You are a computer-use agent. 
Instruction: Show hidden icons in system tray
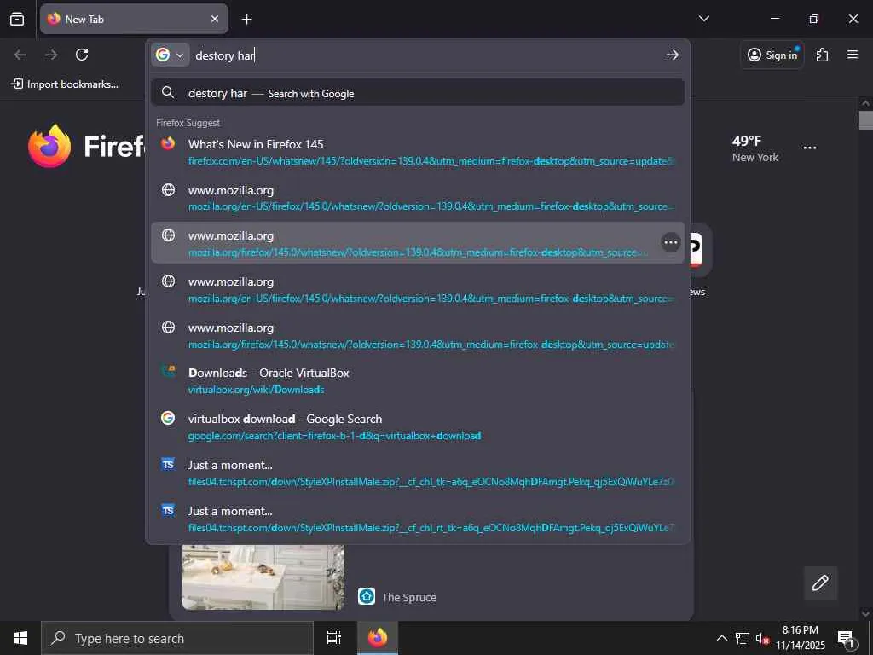click(721, 638)
